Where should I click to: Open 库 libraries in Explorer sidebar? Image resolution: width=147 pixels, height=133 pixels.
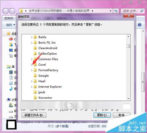click(x=11, y=67)
